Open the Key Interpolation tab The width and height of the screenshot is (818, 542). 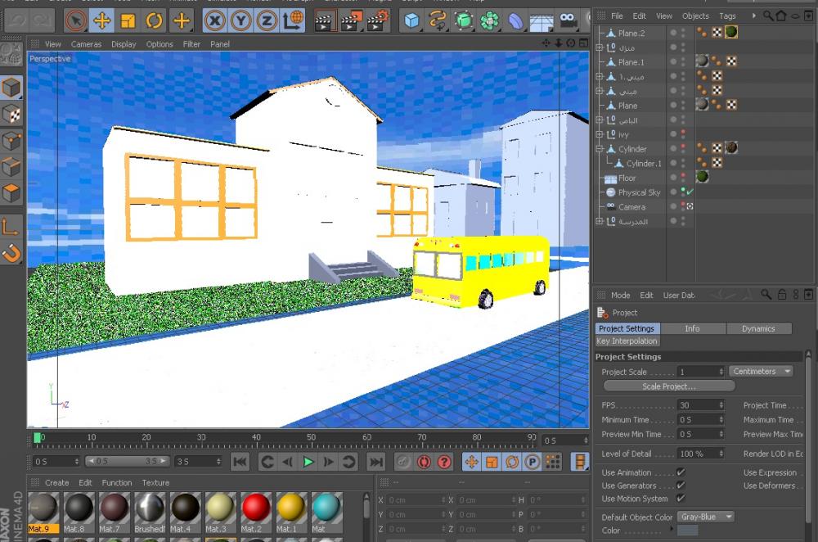click(627, 341)
